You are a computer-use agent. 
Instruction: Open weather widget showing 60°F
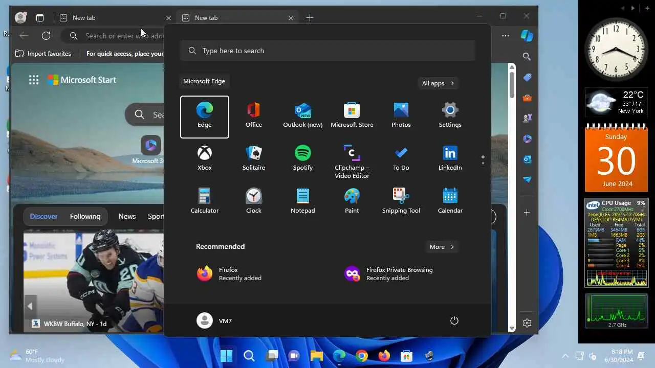tap(37, 356)
